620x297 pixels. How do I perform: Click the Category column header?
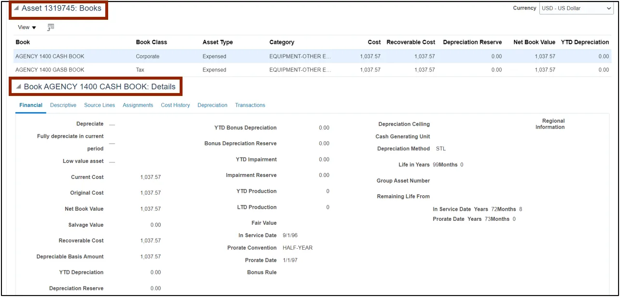point(282,42)
